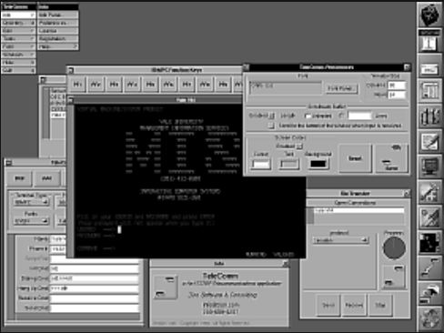Image resolution: width=444 pixels, height=333 pixels.
Task: Choose Registration from the Info submenu
Action: 58,38
